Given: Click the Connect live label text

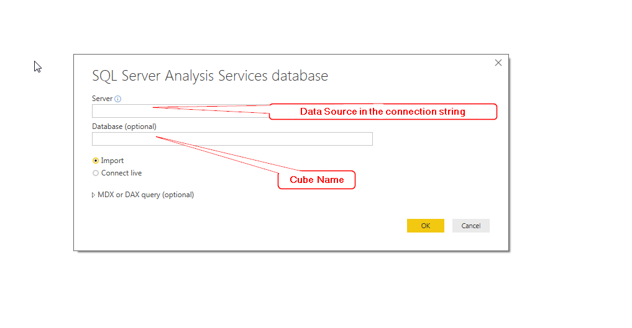Looking at the screenshot, I should (121, 173).
